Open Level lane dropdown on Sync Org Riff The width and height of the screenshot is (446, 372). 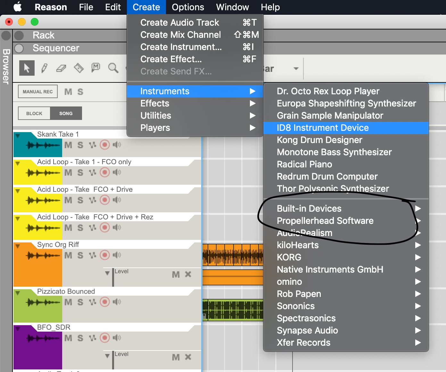107,273
